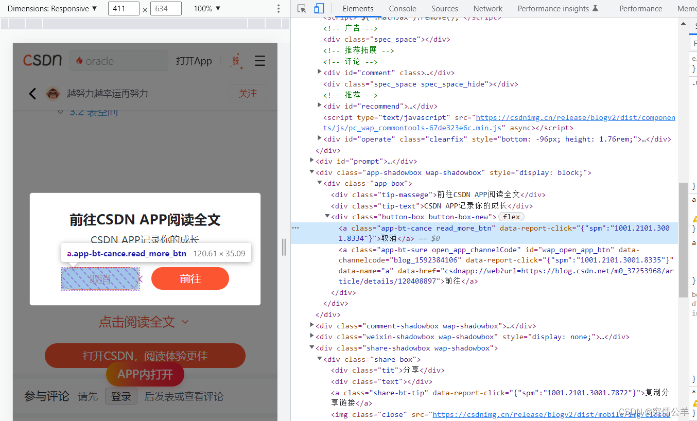Switch to the Console tab
The height and width of the screenshot is (421, 697).
(x=403, y=9)
